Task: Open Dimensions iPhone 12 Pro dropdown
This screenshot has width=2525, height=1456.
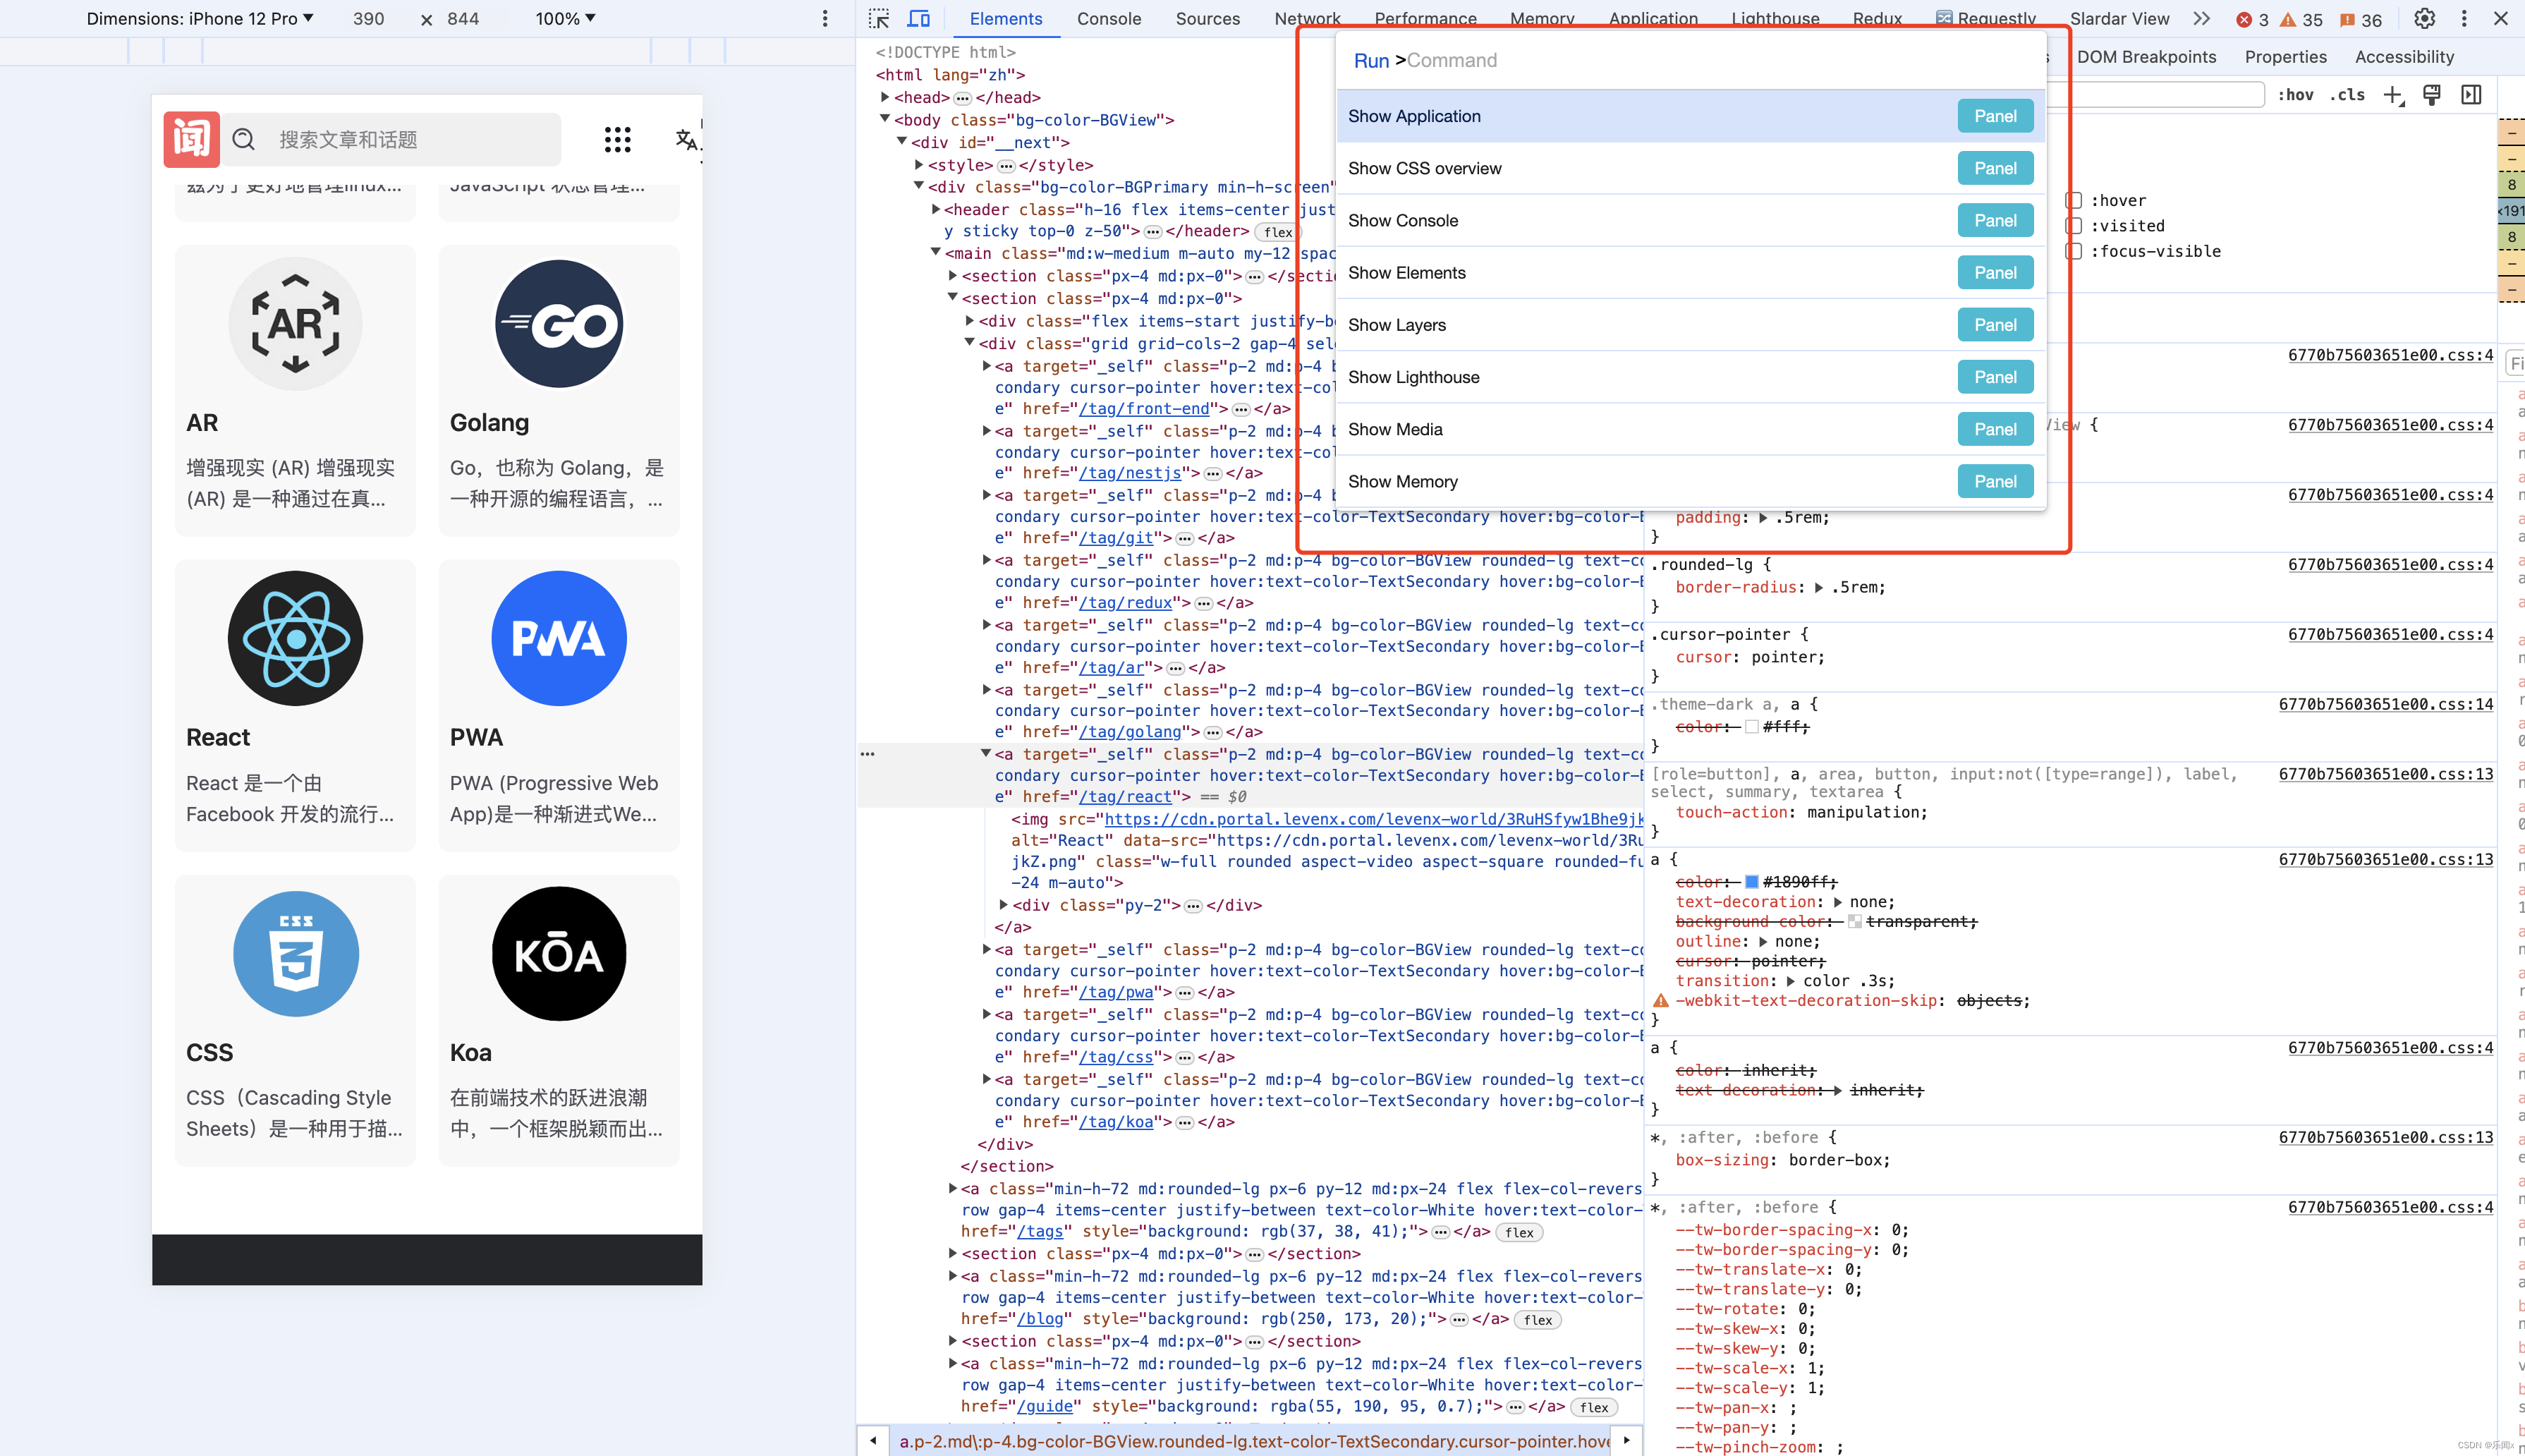Action: 200,19
